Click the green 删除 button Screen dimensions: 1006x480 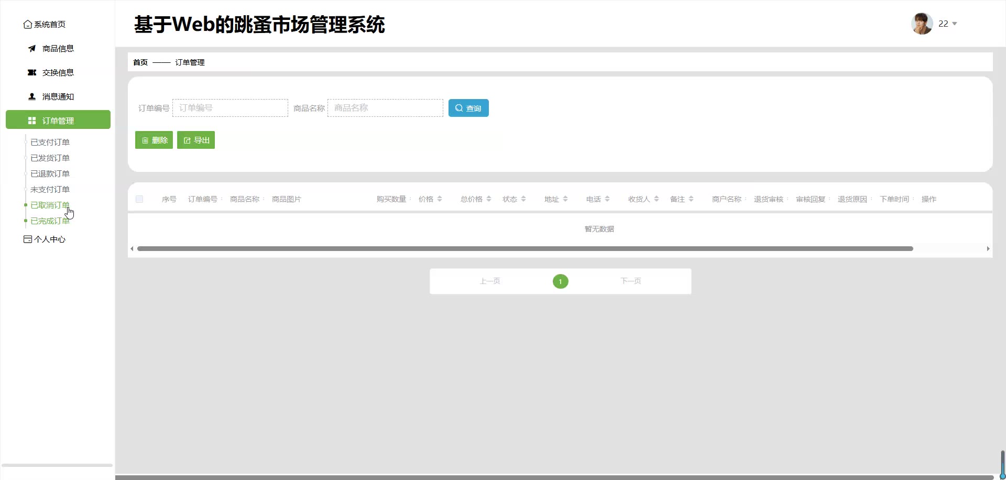tap(154, 140)
